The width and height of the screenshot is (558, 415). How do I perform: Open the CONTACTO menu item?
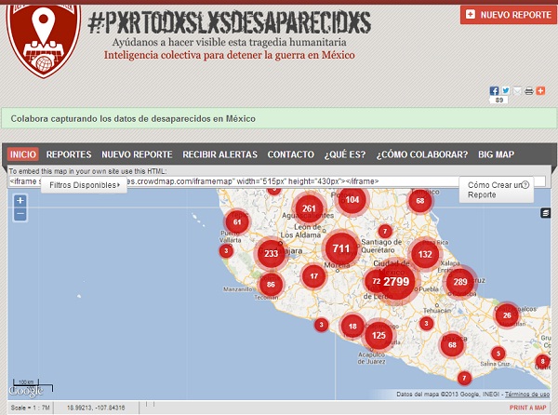click(x=291, y=154)
